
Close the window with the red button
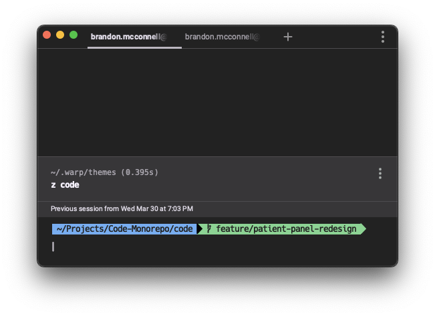47,35
